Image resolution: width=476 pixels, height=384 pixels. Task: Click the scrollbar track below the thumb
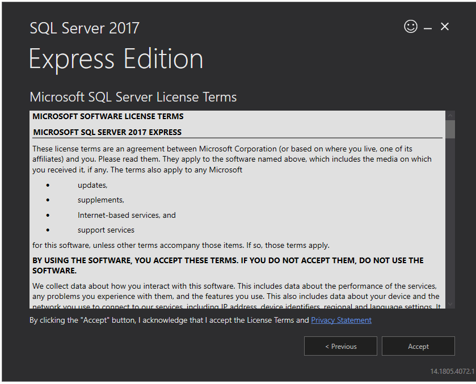point(450,227)
